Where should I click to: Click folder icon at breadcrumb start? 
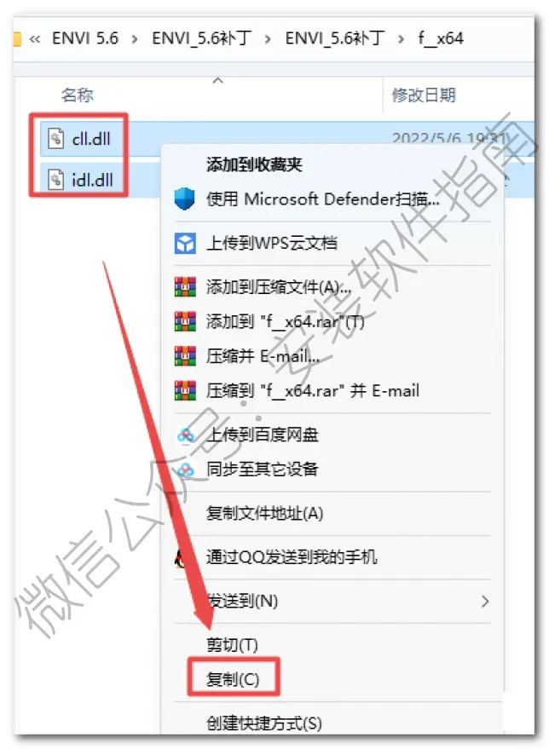point(17,38)
